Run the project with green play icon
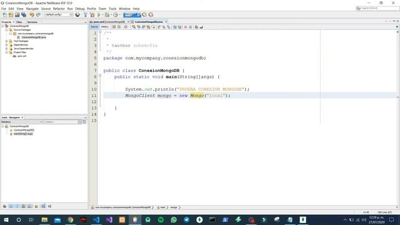 pyautogui.click(x=99, y=15)
